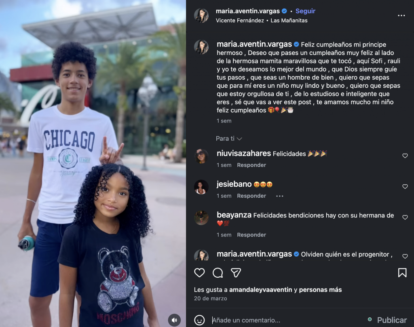Image resolution: width=414 pixels, height=327 pixels.
Task: Like beayanza comment
Action: tap(405, 217)
